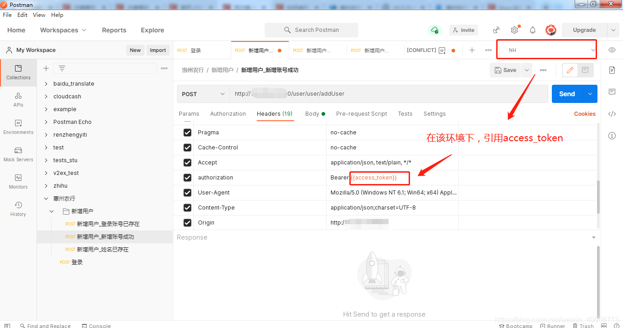Expand the Response section arrow

tap(594, 237)
